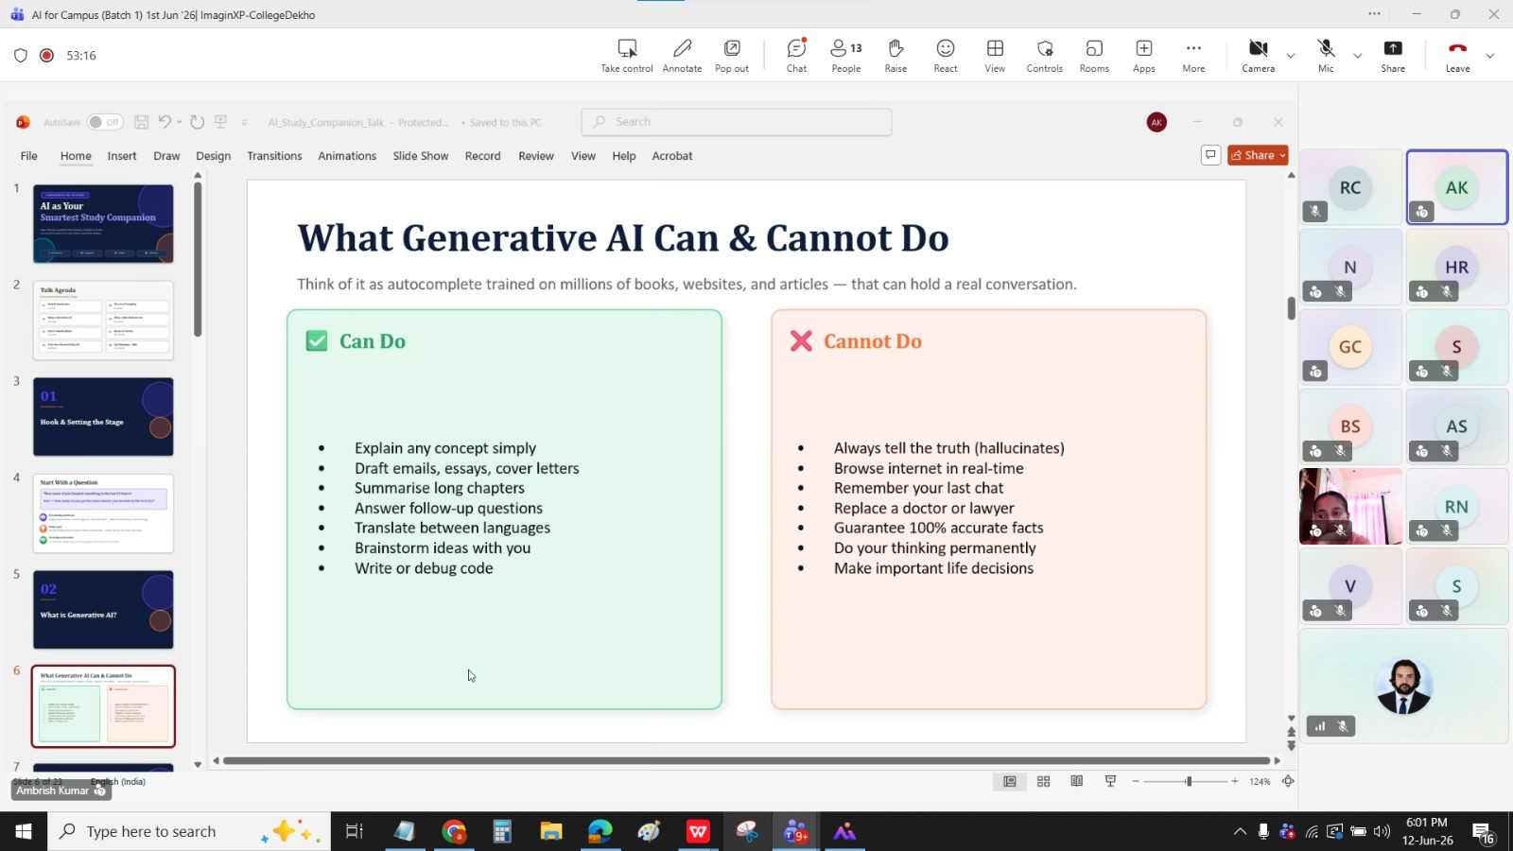Toggle the PowerPoint AutoSave switch
Viewport: 1513px width, 851px height.
[x=104, y=122]
